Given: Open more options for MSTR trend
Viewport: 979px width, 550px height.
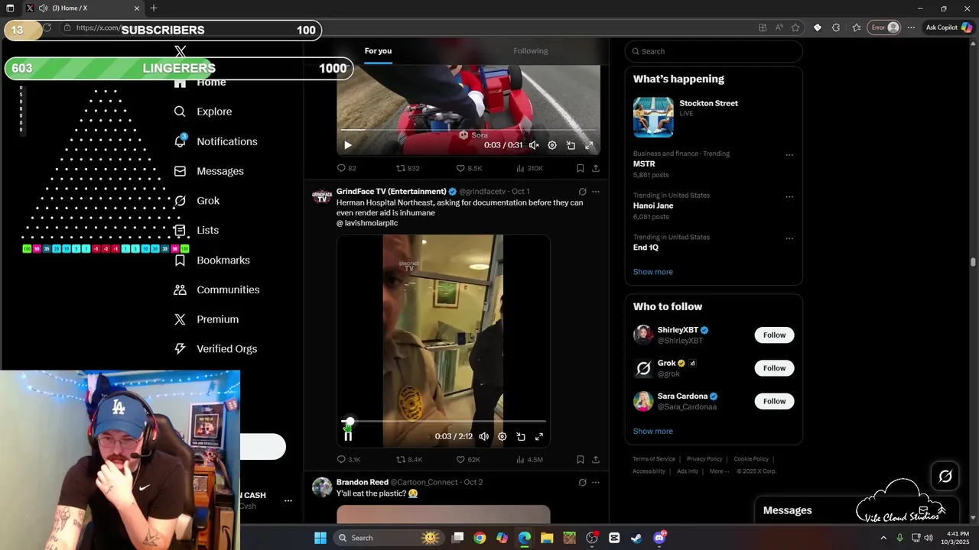Looking at the screenshot, I should pos(789,155).
